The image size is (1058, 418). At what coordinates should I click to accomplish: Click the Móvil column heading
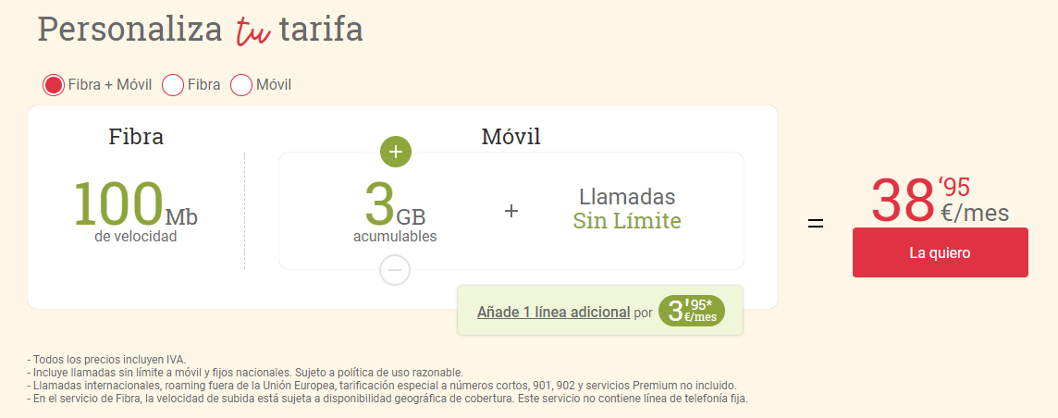[511, 137]
